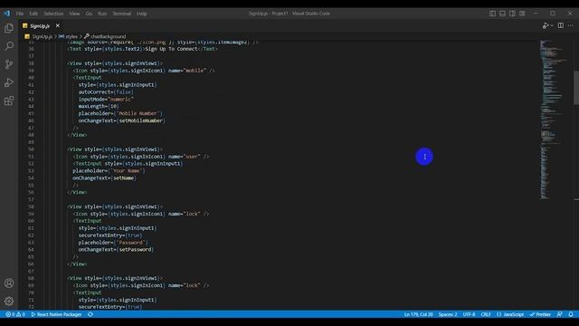Click the editor vertical scrollbar thumb
579x326 pixels.
[x=576, y=87]
